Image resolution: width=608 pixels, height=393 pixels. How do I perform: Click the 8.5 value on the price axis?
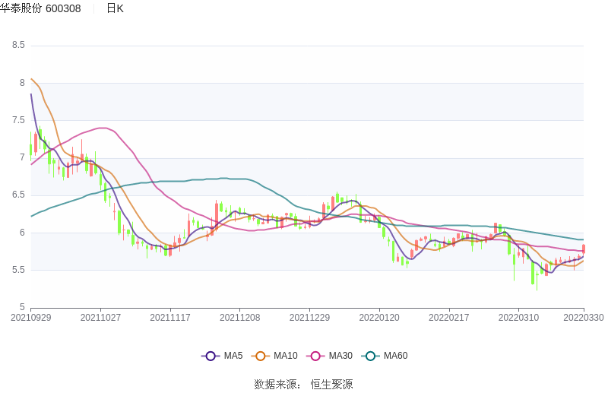pyautogui.click(x=18, y=45)
